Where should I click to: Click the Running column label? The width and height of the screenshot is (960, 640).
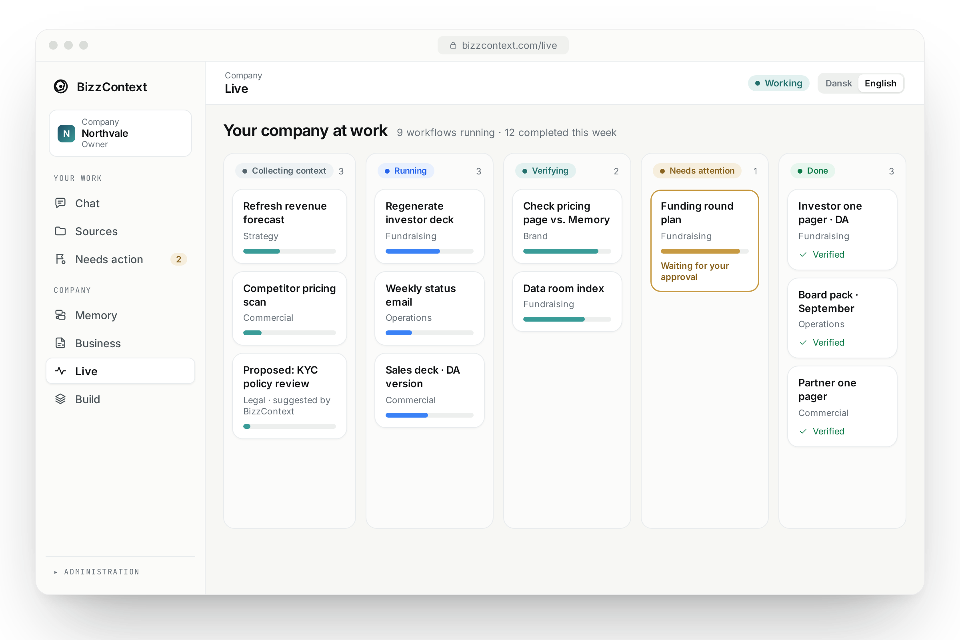(406, 171)
